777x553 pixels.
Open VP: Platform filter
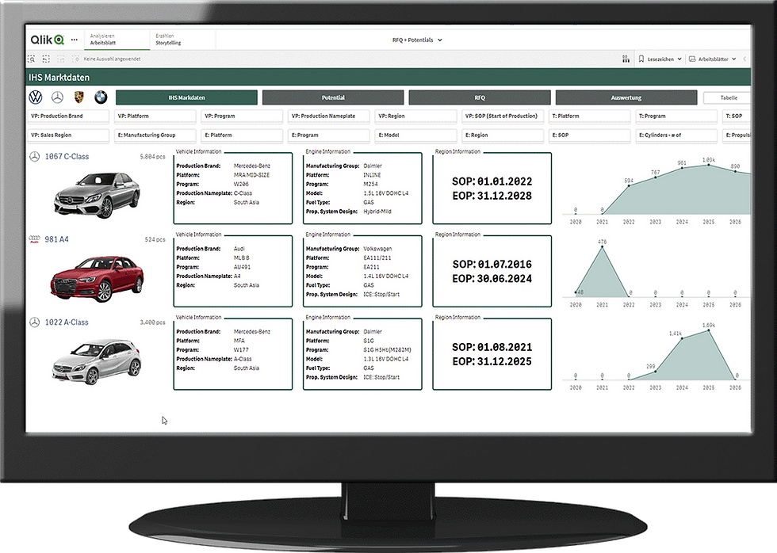[x=155, y=116]
